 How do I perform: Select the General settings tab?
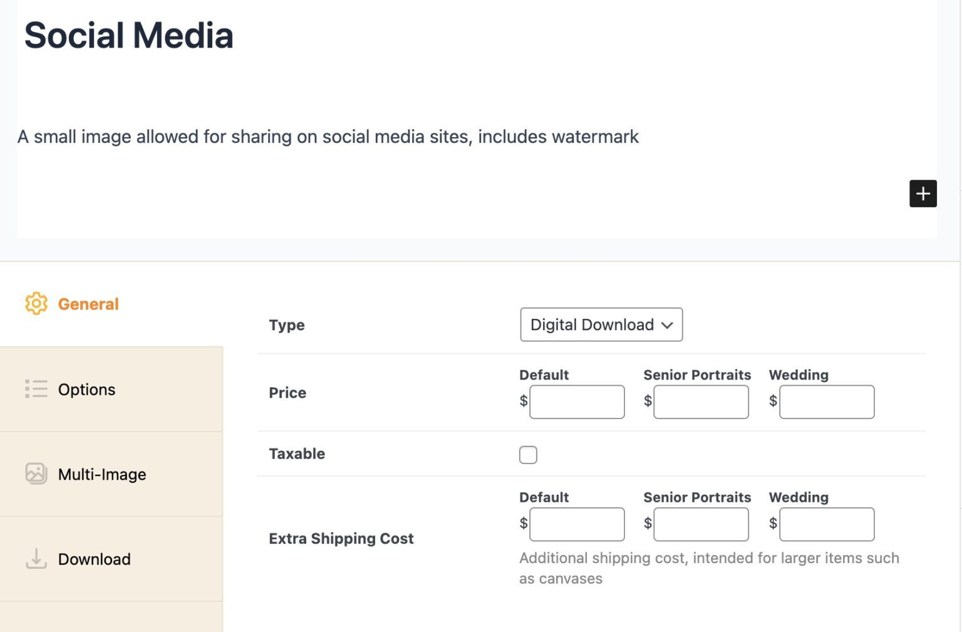click(x=88, y=304)
